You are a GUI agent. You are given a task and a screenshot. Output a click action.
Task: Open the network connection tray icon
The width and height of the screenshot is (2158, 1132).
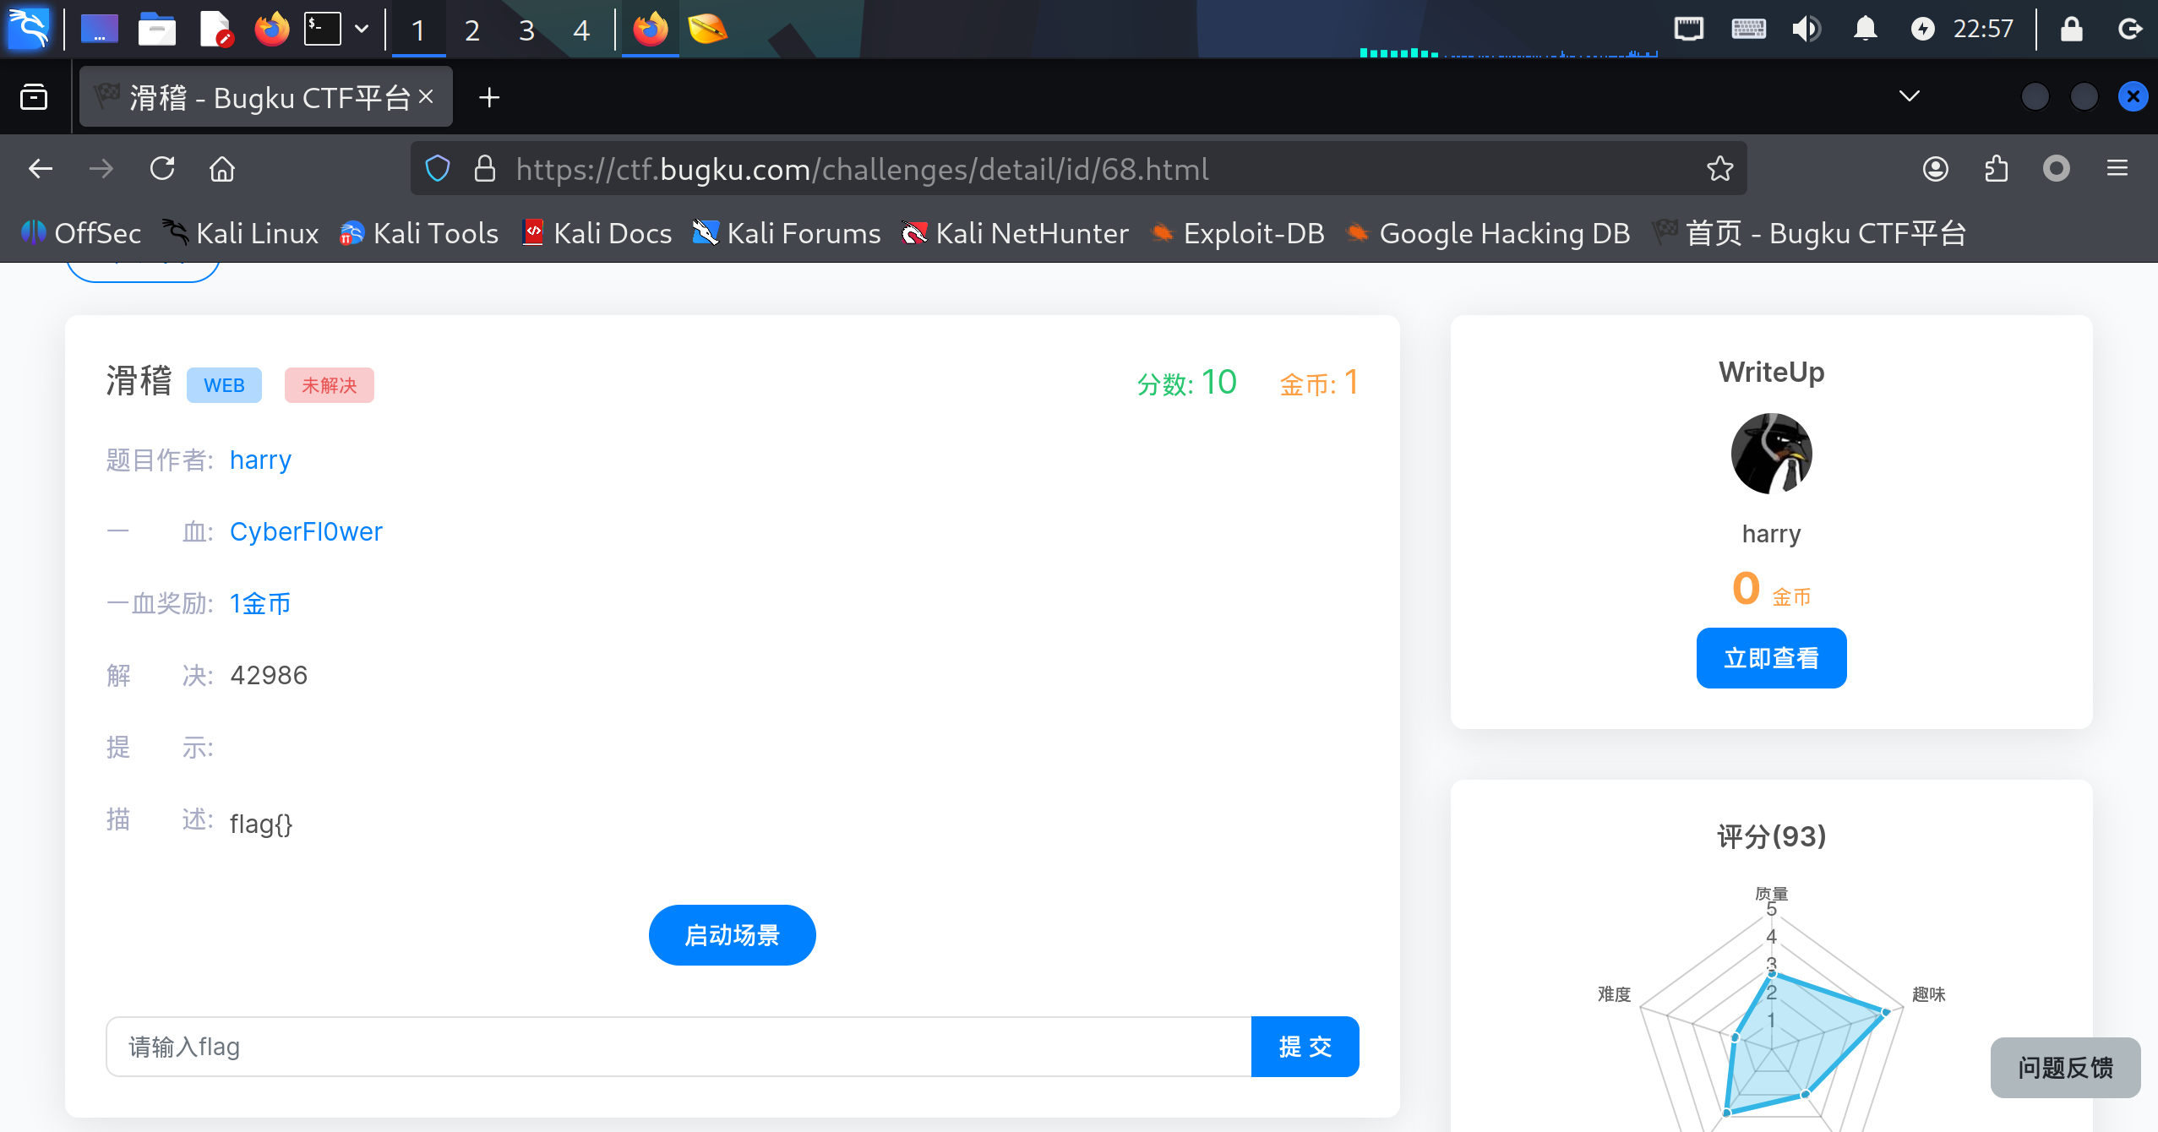pyautogui.click(x=1689, y=30)
